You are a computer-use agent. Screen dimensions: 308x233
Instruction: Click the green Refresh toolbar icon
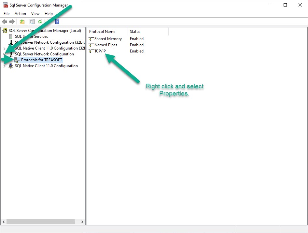40,22
